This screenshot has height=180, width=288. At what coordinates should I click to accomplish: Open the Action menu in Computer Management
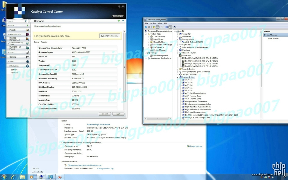click(x=153, y=23)
